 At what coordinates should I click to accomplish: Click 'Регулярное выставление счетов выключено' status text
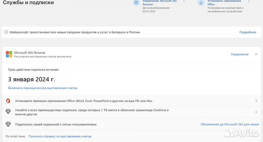point(43,57)
